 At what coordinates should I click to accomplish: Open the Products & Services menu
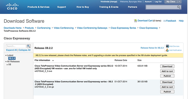[x=38, y=7]
